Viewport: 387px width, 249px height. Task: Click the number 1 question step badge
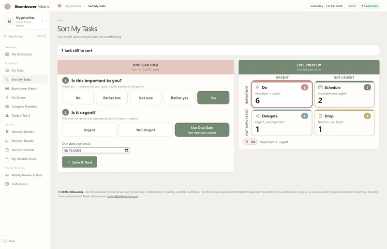[x=65, y=81]
